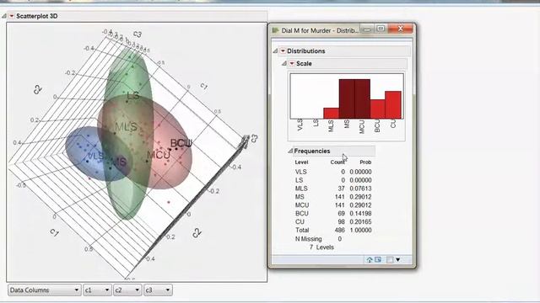Click the 7 Levels text
The height and width of the screenshot is (303, 540).
[321, 247]
